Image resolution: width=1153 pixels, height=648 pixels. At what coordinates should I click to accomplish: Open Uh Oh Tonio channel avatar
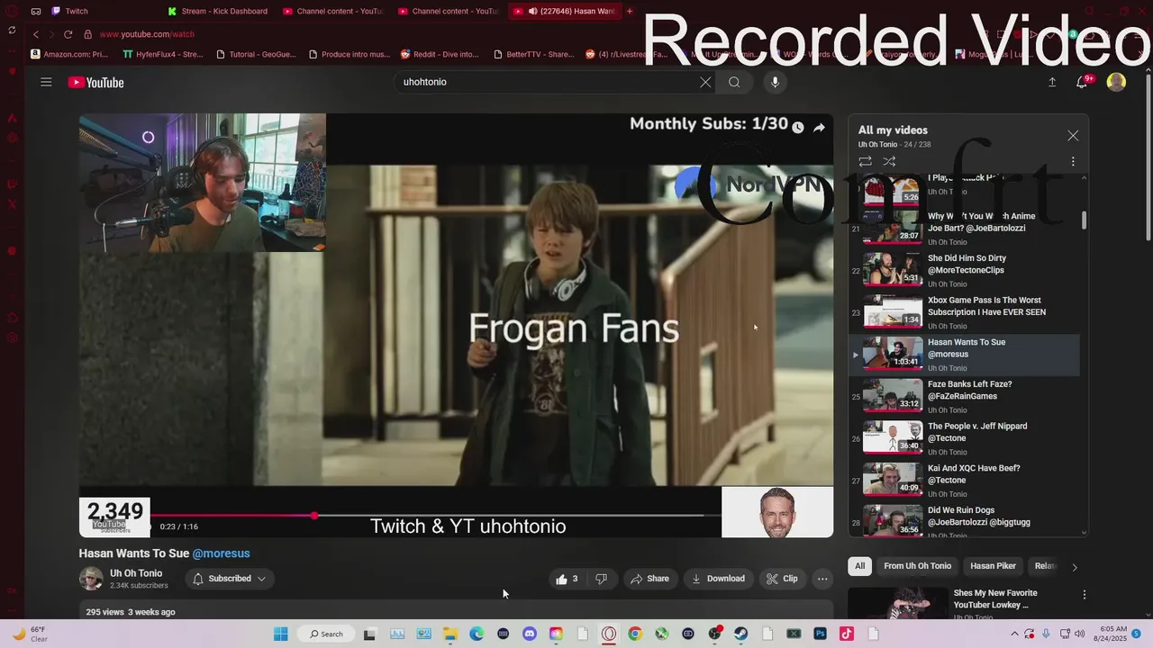[x=91, y=579]
